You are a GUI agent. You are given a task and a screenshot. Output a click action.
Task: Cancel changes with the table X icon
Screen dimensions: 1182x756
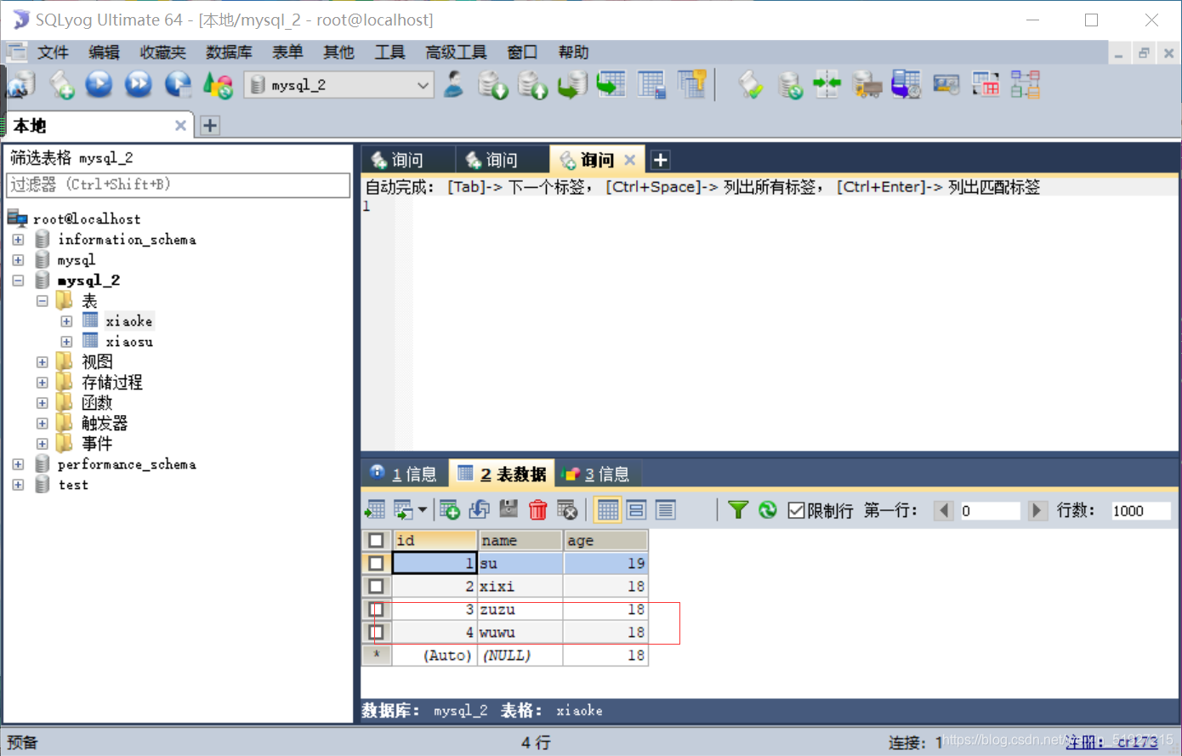point(567,510)
